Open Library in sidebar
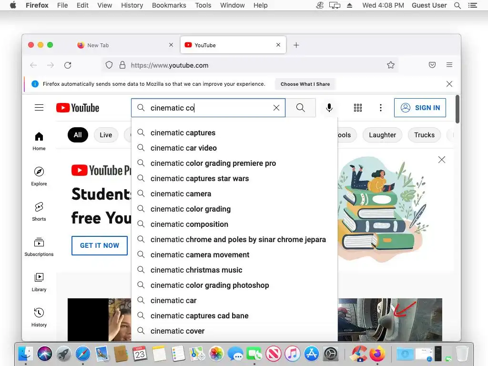The height and width of the screenshot is (366, 488). point(39,282)
